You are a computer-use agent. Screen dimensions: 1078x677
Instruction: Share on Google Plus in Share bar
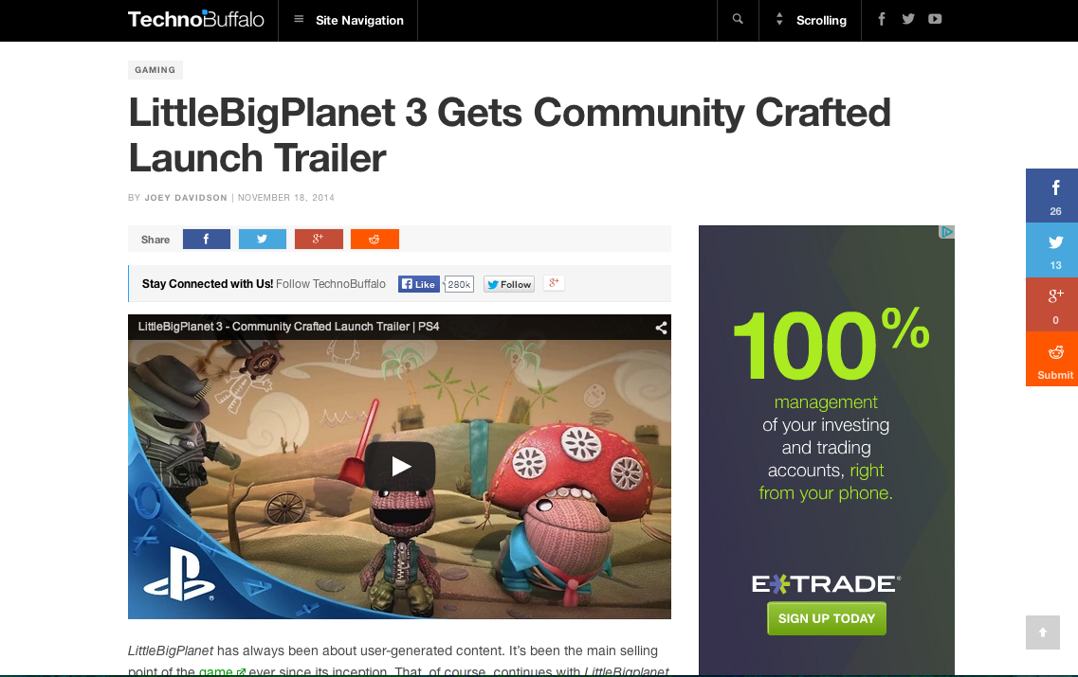319,239
